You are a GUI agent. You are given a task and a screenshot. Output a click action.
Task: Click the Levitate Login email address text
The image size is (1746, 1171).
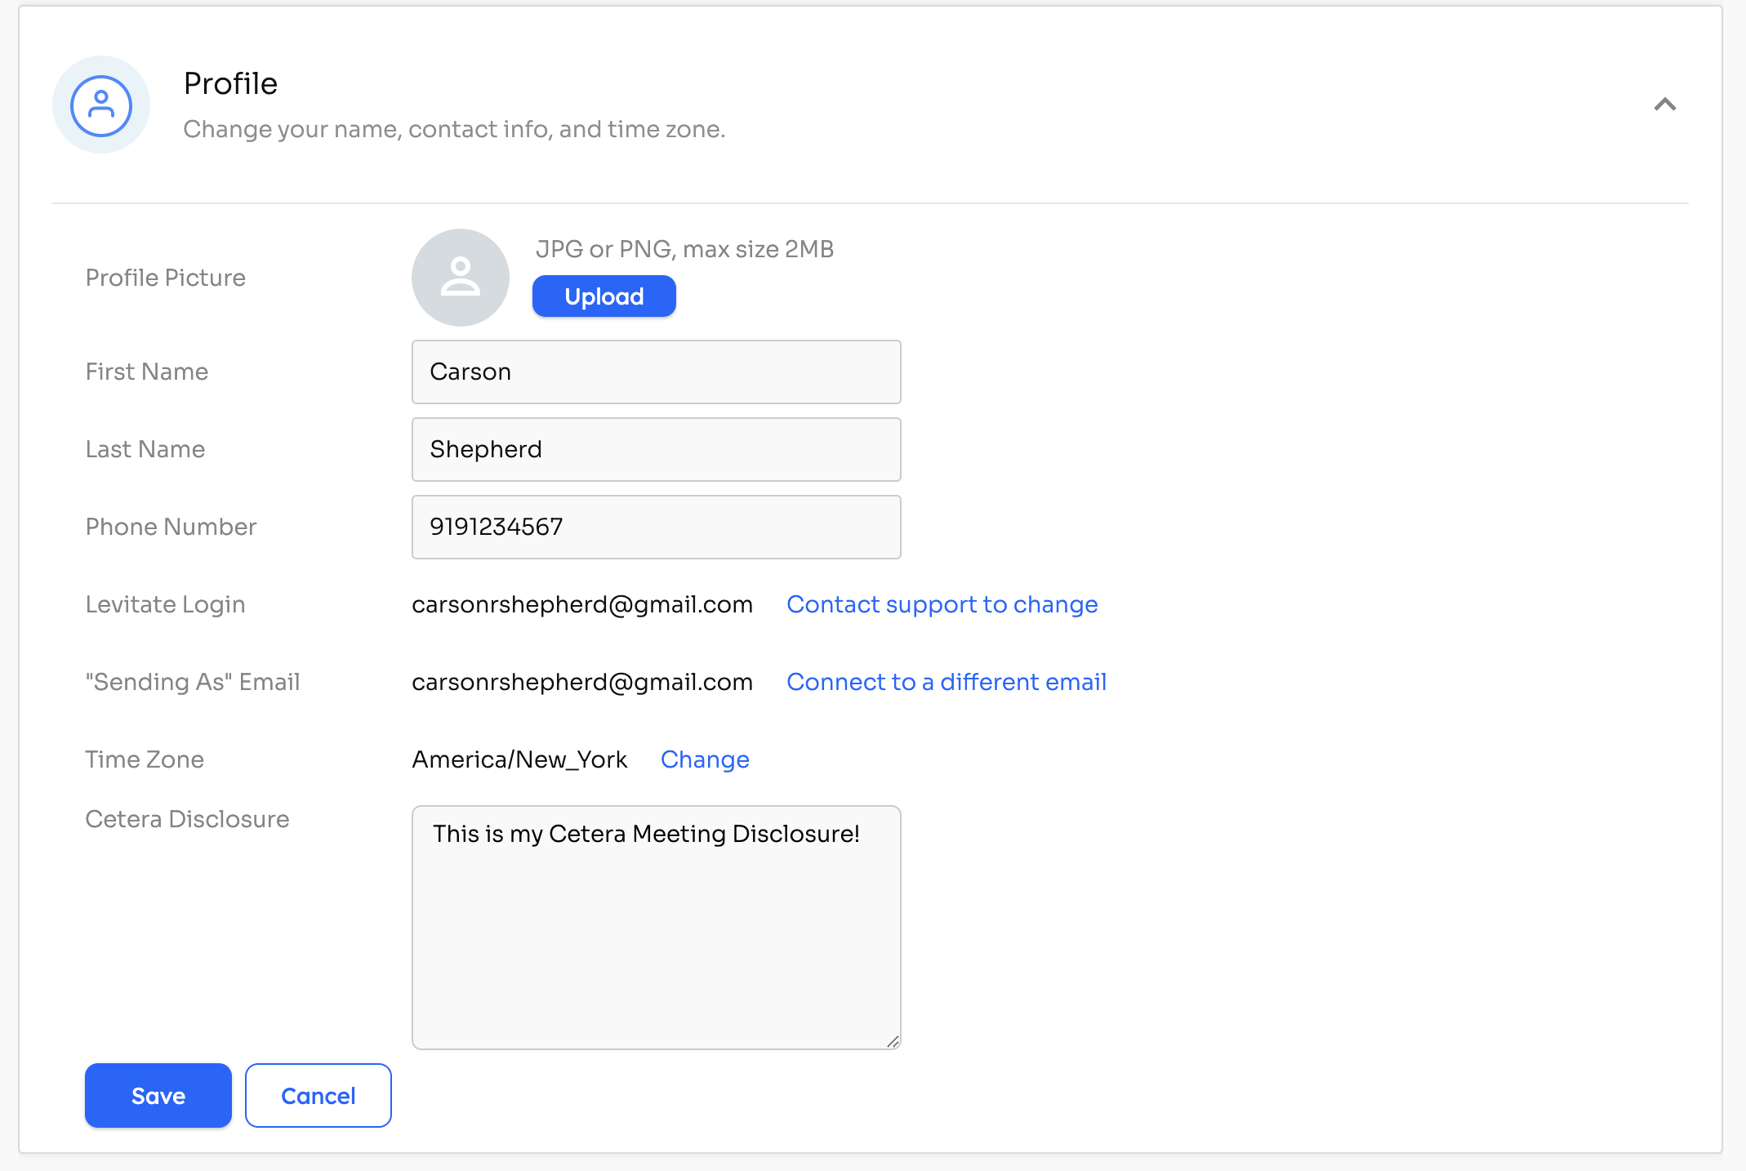(582, 605)
